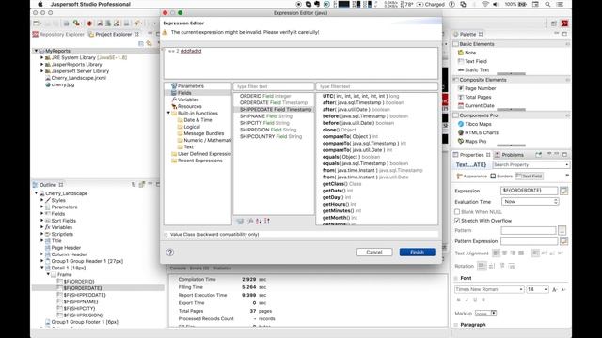The height and width of the screenshot is (338, 602).
Task: Choose the getDay() int method
Action: [x=337, y=197]
